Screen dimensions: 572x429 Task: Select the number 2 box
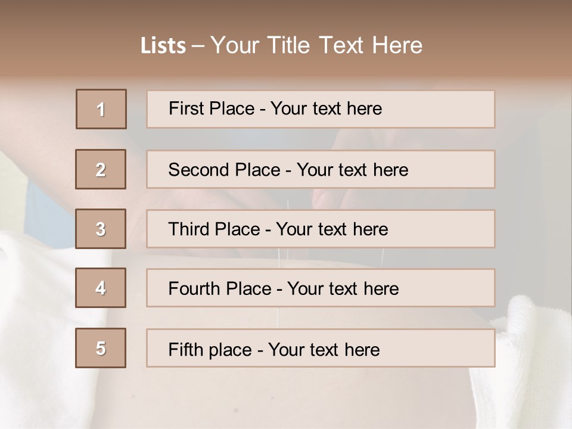pos(101,169)
